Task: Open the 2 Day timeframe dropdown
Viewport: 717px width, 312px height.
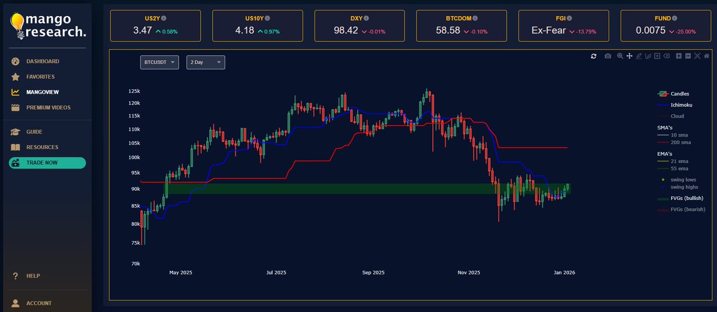Action: tap(206, 62)
